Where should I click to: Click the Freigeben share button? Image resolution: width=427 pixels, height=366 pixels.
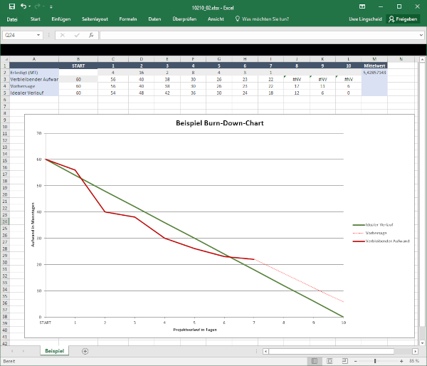click(x=403, y=19)
